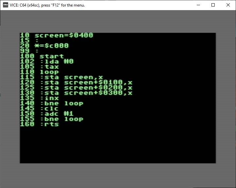236x188 pixels.
Task: Maximize the VICE emulator window
Action: point(213,5)
